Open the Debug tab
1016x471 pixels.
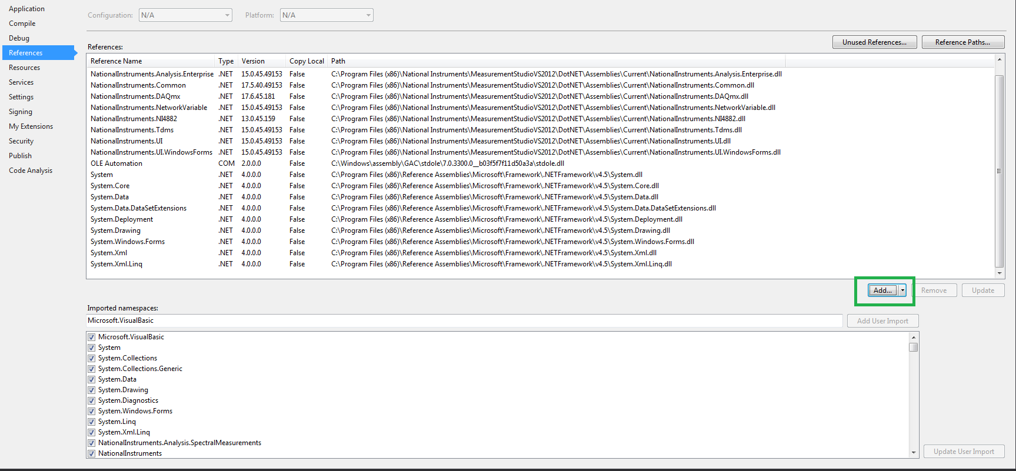click(19, 38)
